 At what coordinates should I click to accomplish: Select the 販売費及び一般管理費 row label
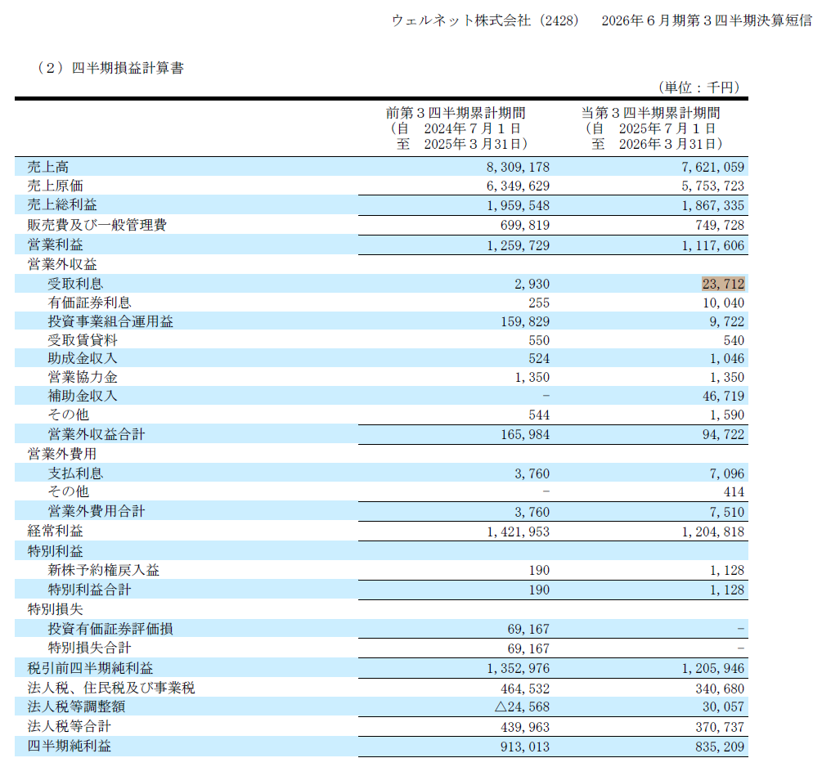coord(97,225)
